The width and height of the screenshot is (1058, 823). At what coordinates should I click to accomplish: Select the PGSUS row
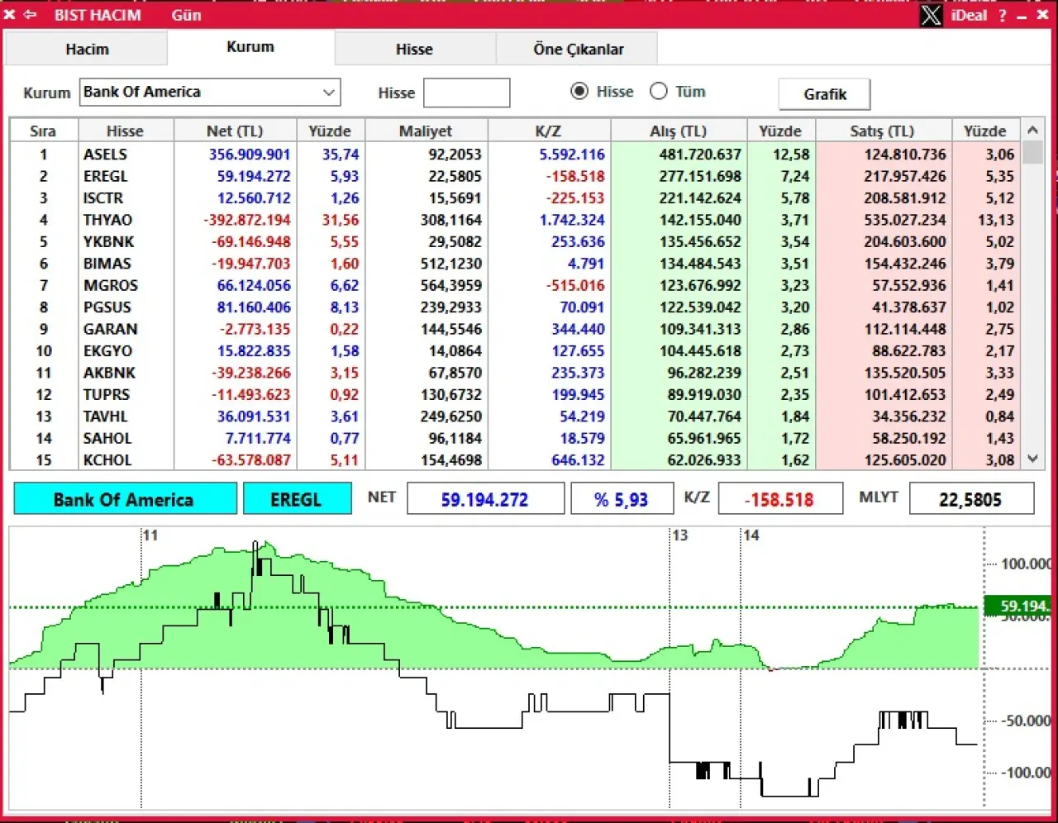click(516, 307)
